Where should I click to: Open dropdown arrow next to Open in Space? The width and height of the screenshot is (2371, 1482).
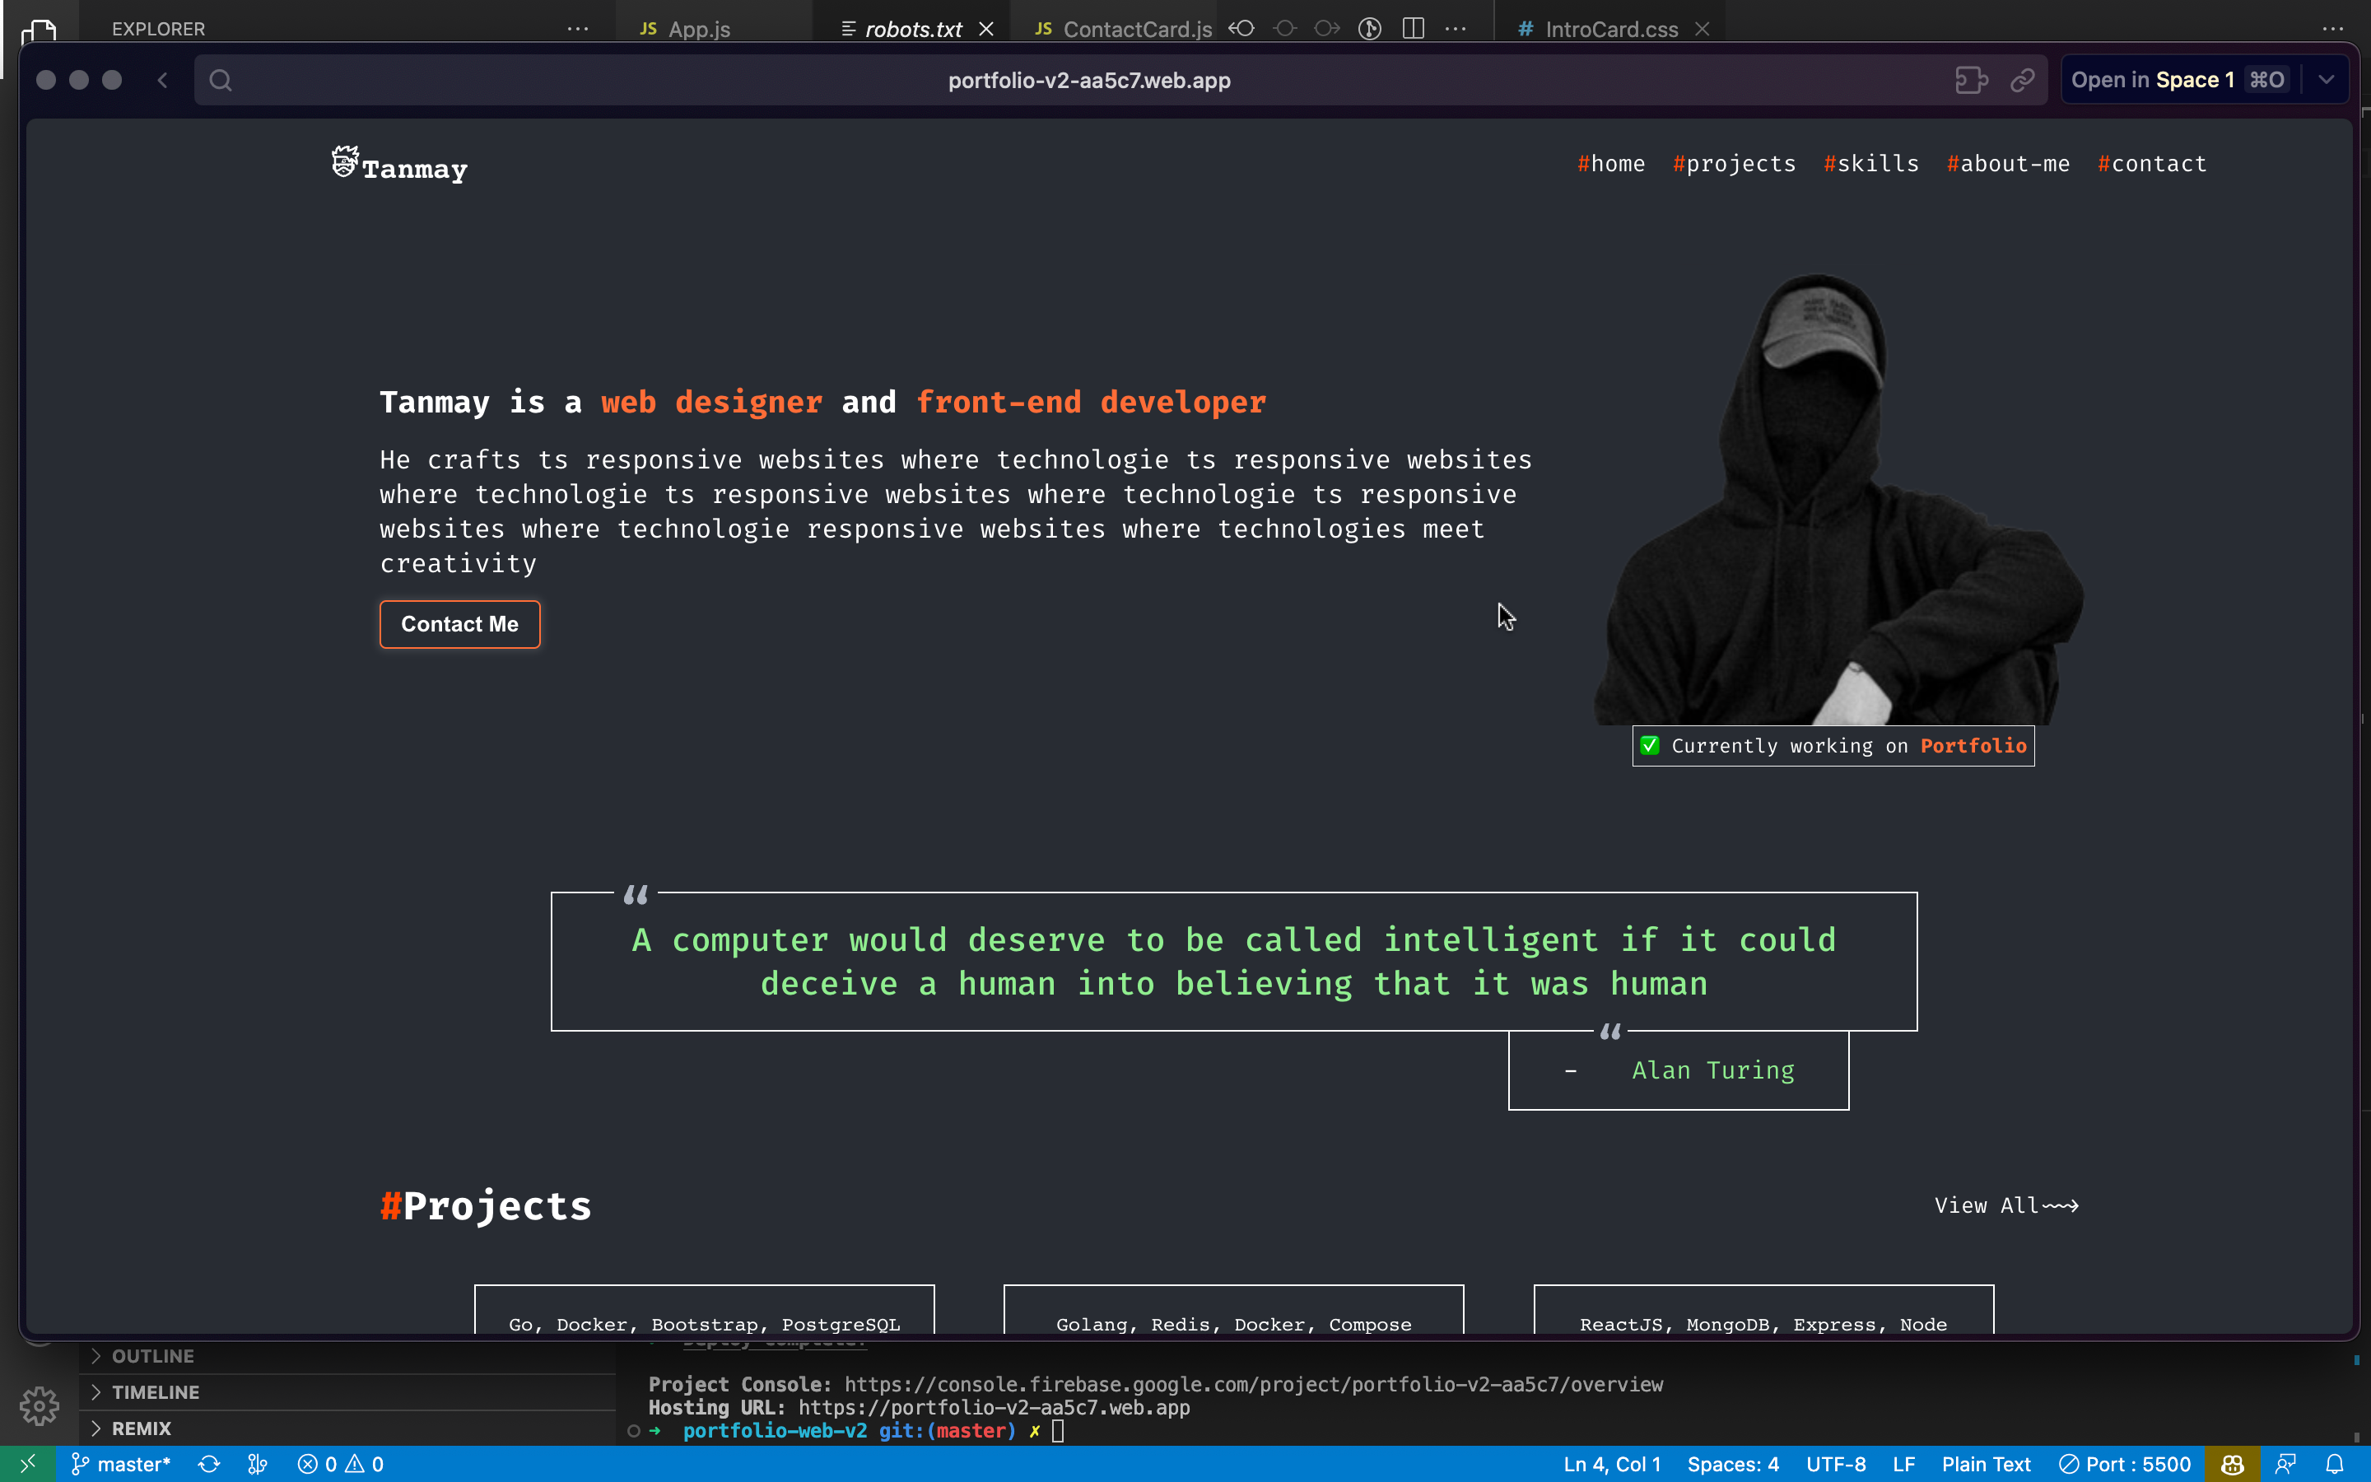pyautogui.click(x=2326, y=81)
